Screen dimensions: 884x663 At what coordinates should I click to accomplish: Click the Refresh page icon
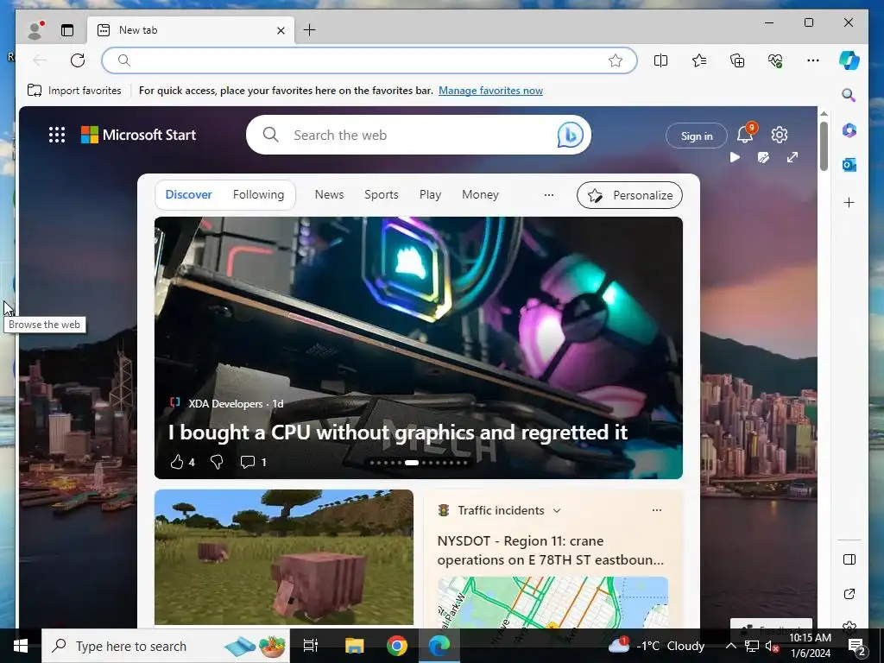pos(78,60)
